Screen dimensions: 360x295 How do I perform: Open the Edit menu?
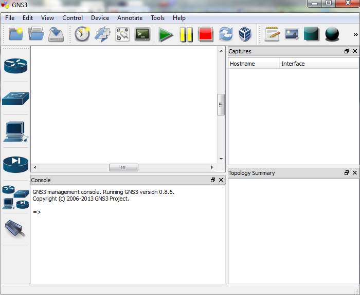28,18
